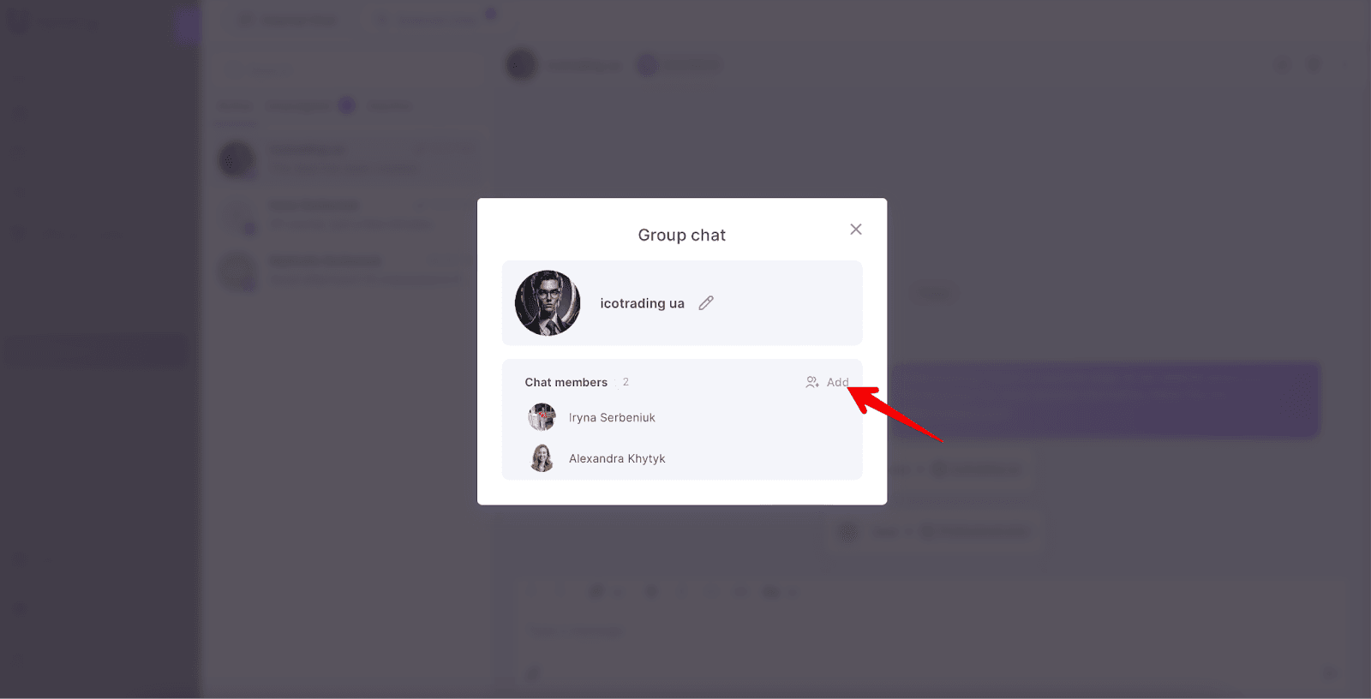
Task: Click the pencil icon to rename icotrading ua
Action: click(x=706, y=303)
